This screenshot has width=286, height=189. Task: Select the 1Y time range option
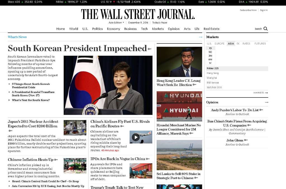(210, 63)
